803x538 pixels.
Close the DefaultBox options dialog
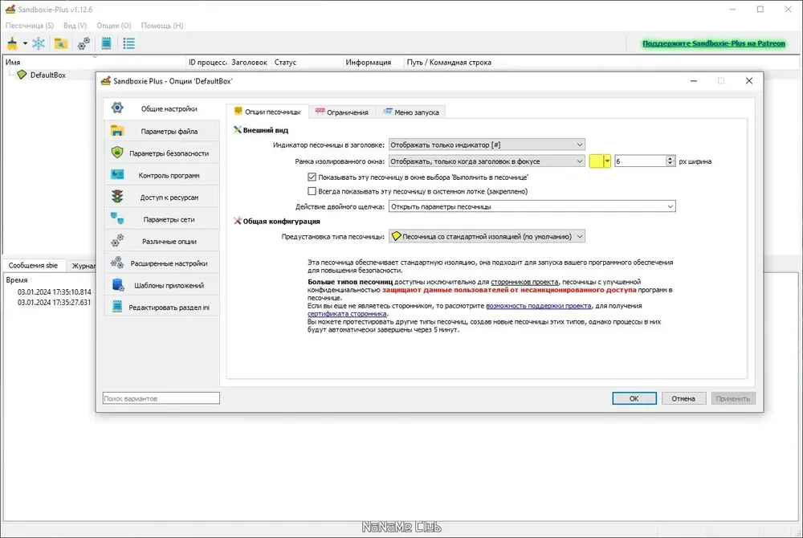(x=748, y=81)
